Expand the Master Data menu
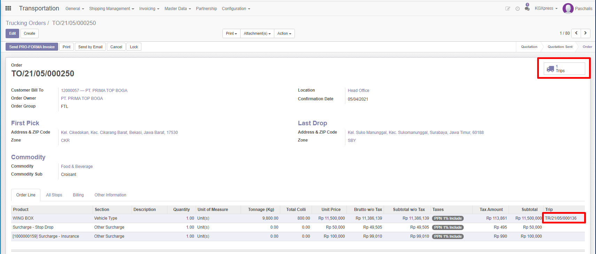596x254 pixels. [178, 9]
